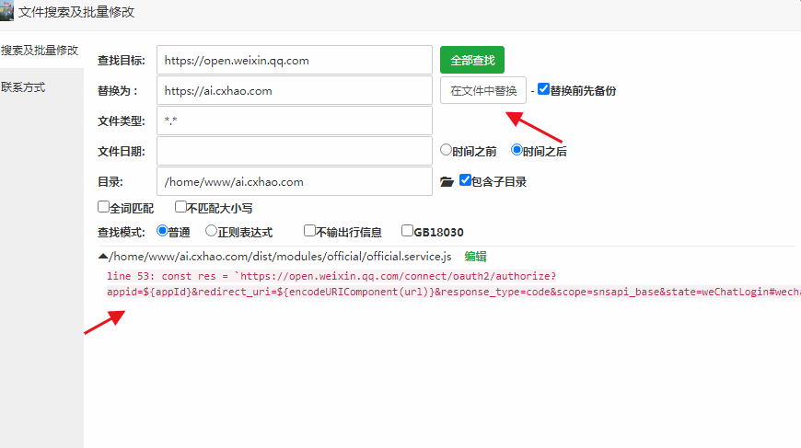
Task: Collapse the official.service.js result triangle
Action: tap(103, 258)
